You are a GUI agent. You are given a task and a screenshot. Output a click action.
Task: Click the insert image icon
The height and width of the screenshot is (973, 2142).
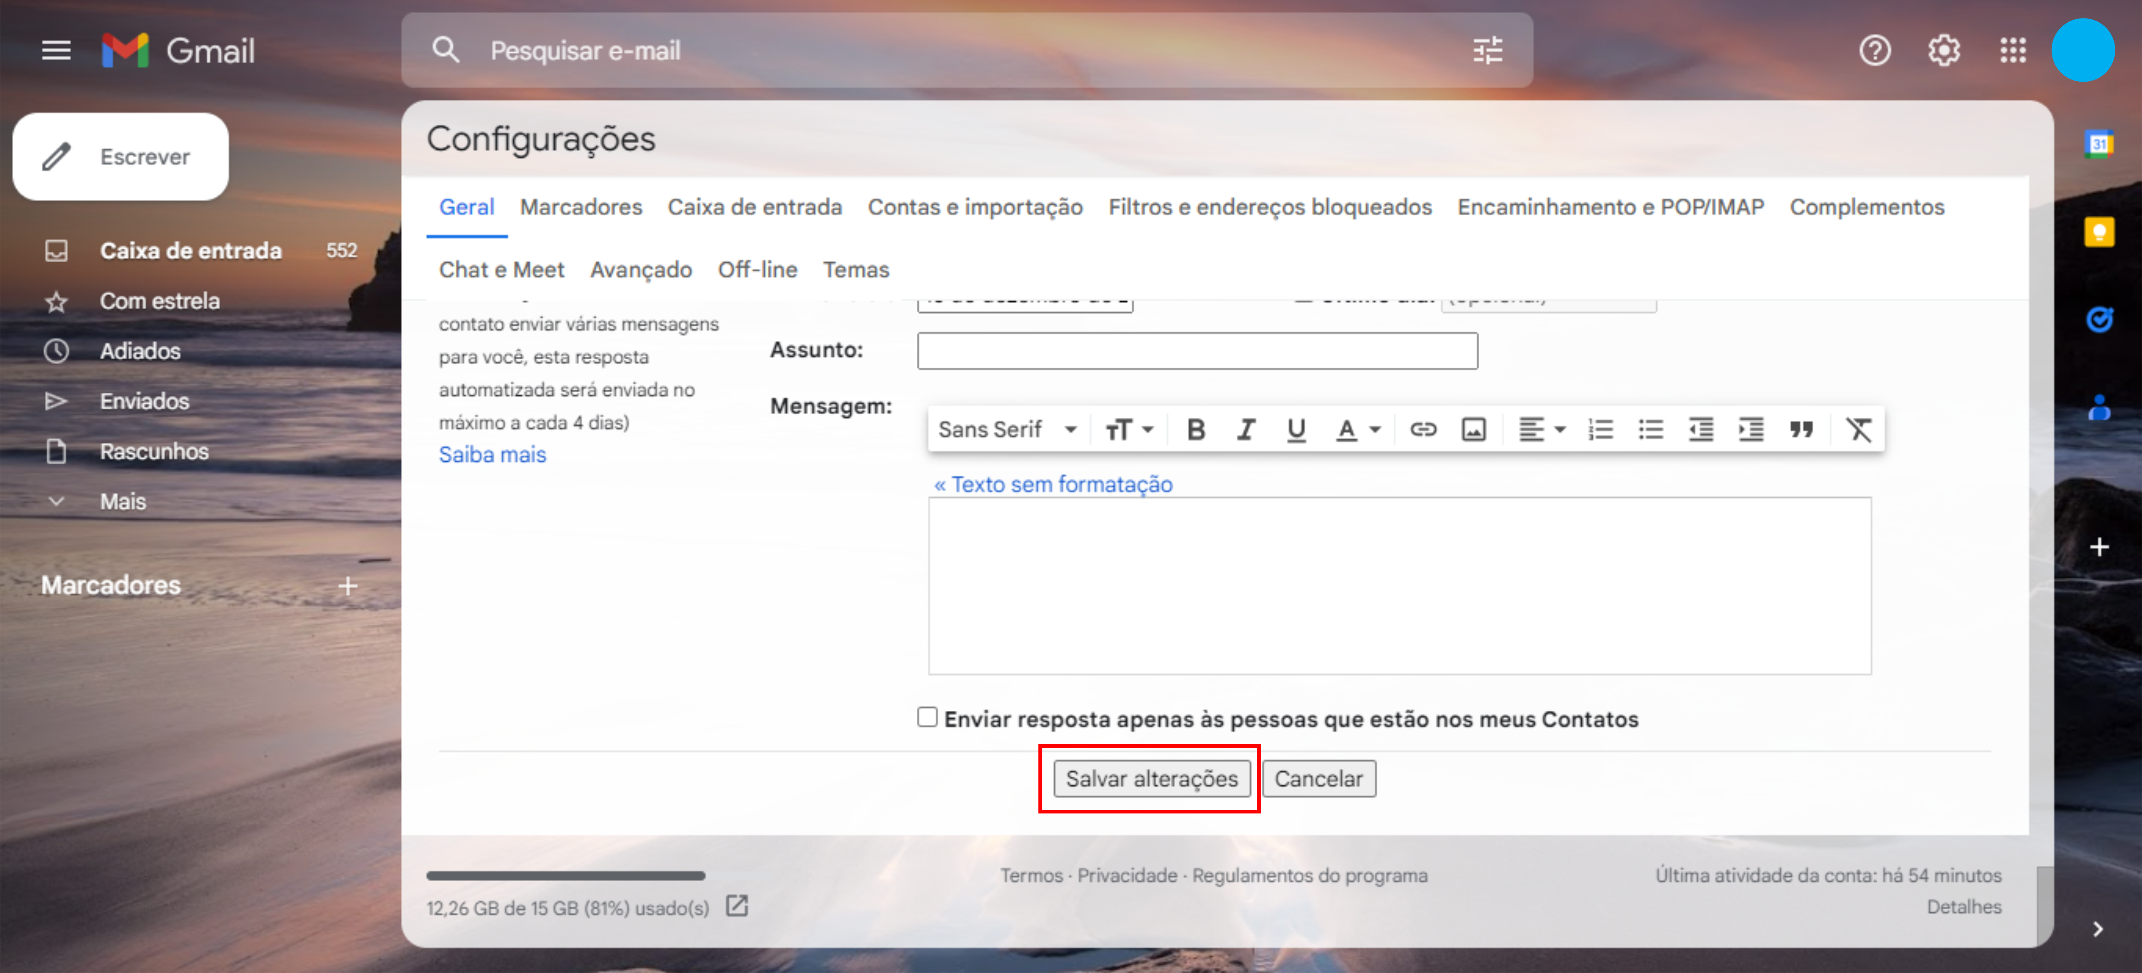pos(1473,429)
